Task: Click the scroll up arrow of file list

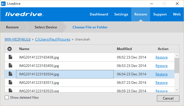Action: pyautogui.click(x=177, y=56)
